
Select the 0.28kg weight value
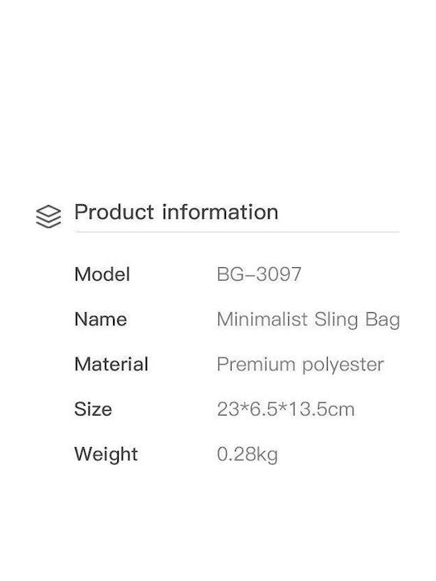247,454
